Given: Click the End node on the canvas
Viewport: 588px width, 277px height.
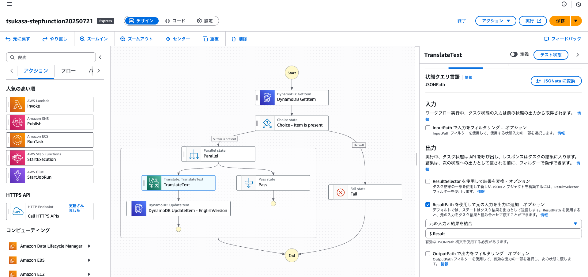Looking at the screenshot, I should [x=292, y=255].
